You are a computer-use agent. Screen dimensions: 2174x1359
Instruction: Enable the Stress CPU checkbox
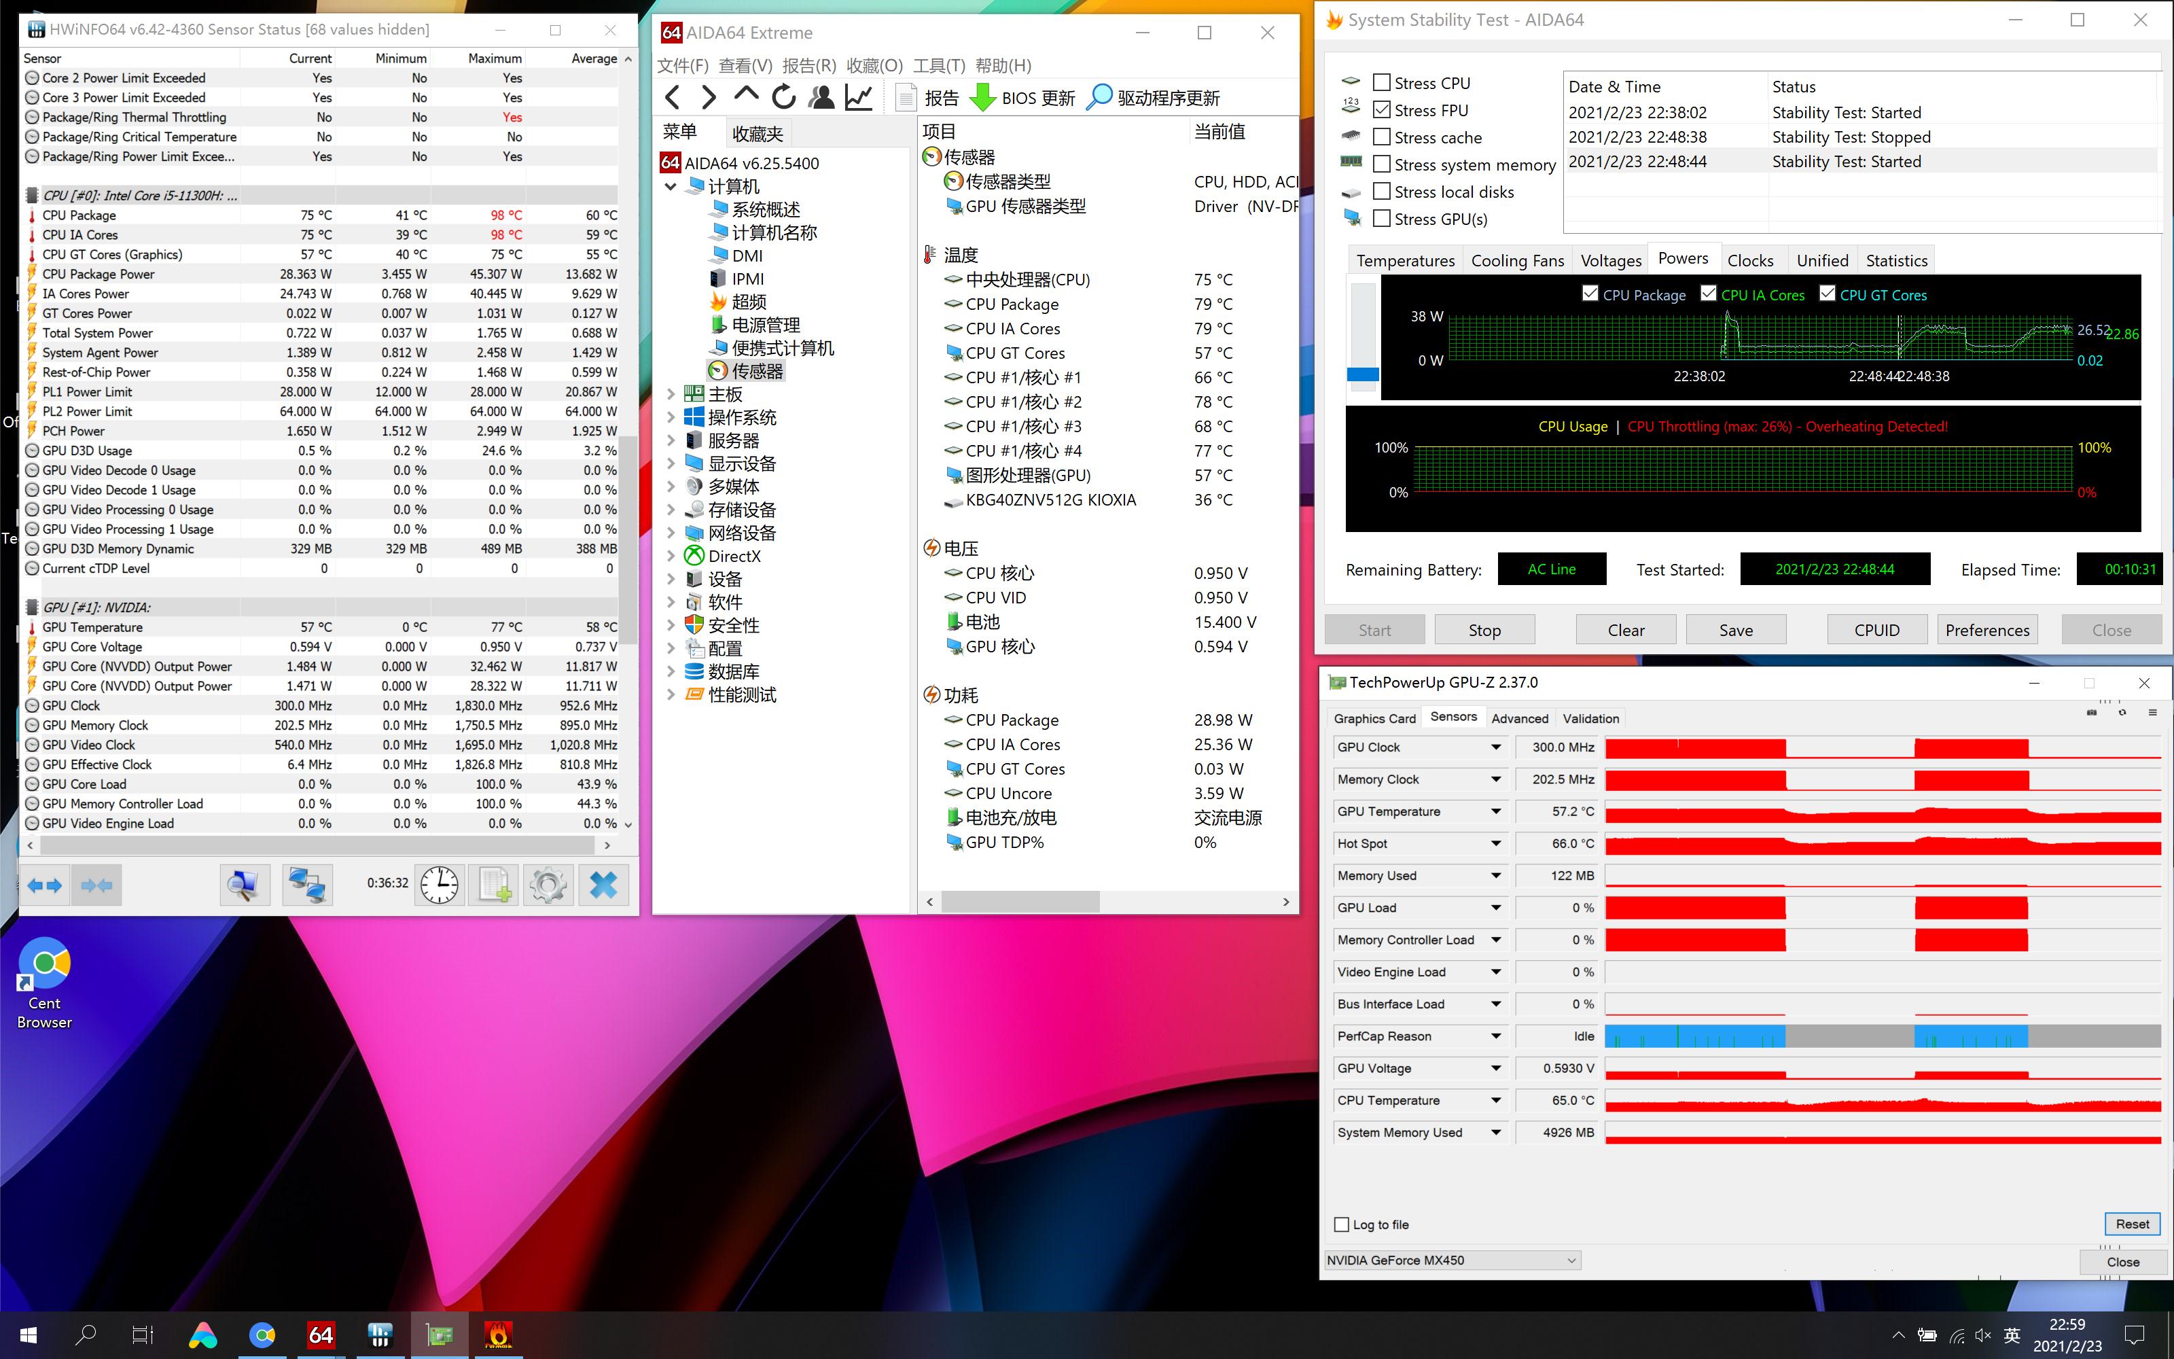tap(1382, 83)
